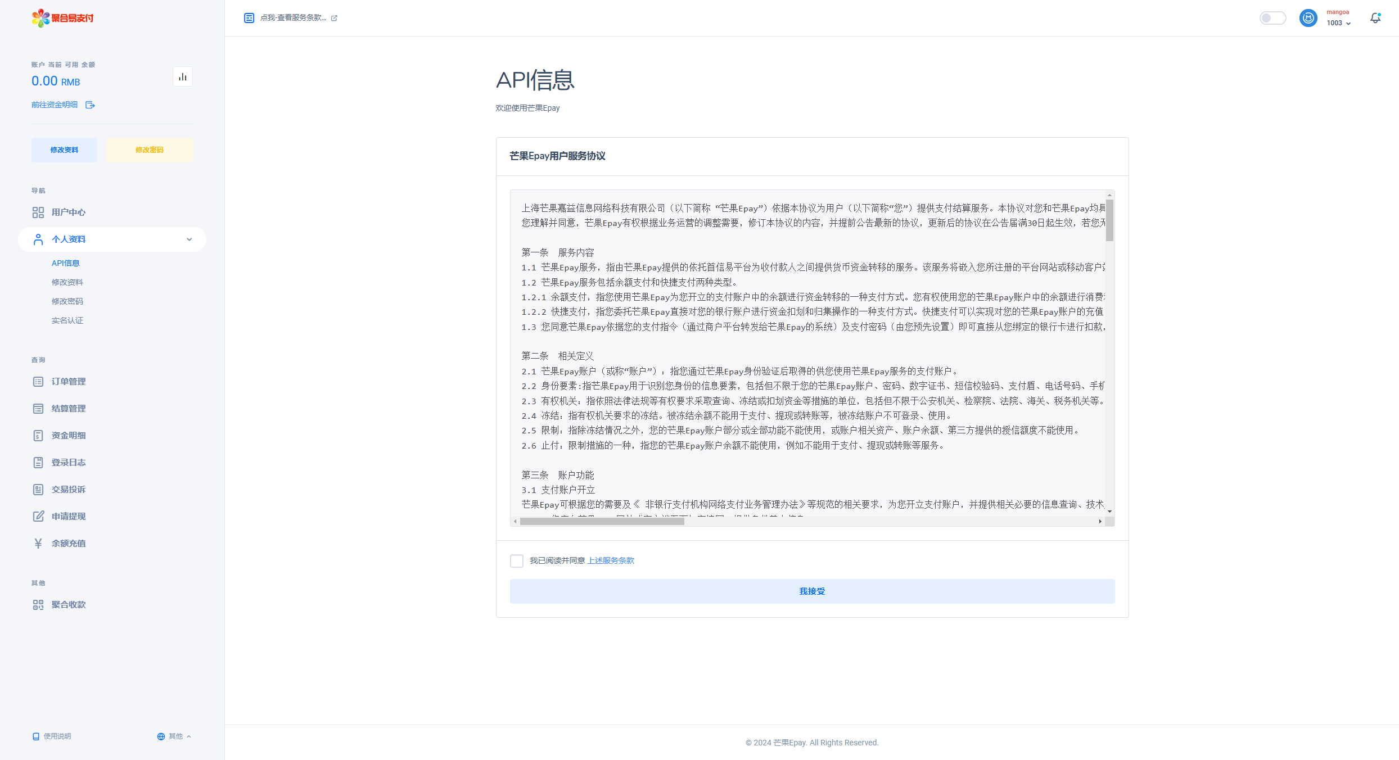
Task: Click the 登录日志 icon
Action: (x=38, y=463)
